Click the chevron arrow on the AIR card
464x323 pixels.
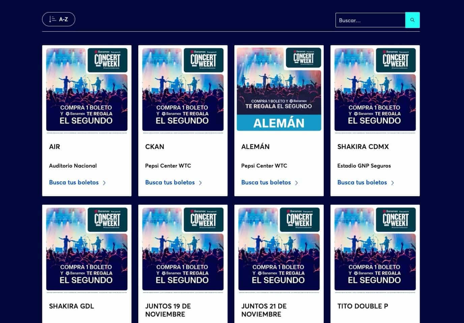(x=104, y=183)
